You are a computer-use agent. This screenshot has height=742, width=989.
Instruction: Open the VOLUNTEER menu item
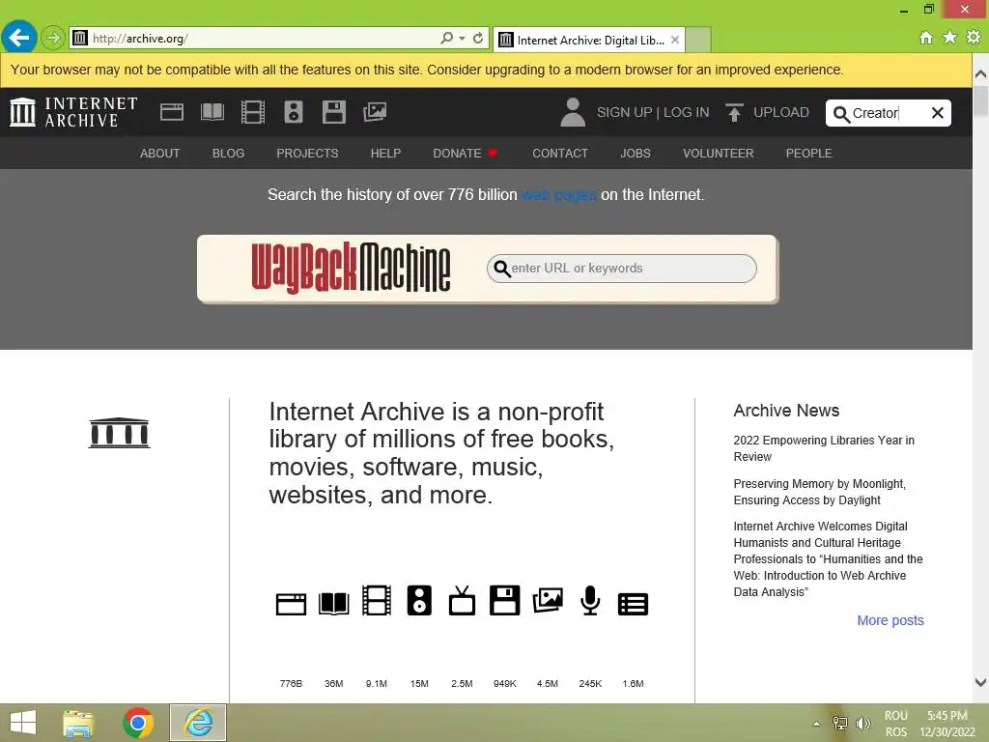coord(718,154)
